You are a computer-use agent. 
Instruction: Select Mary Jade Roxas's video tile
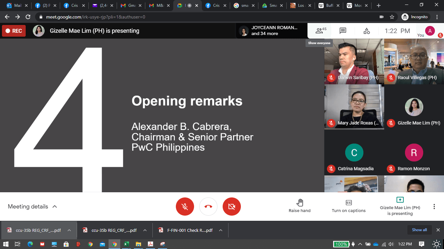354,107
